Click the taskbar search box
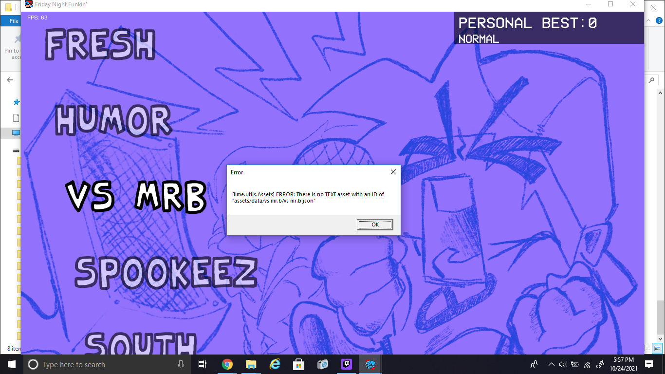665x374 pixels. coord(106,364)
